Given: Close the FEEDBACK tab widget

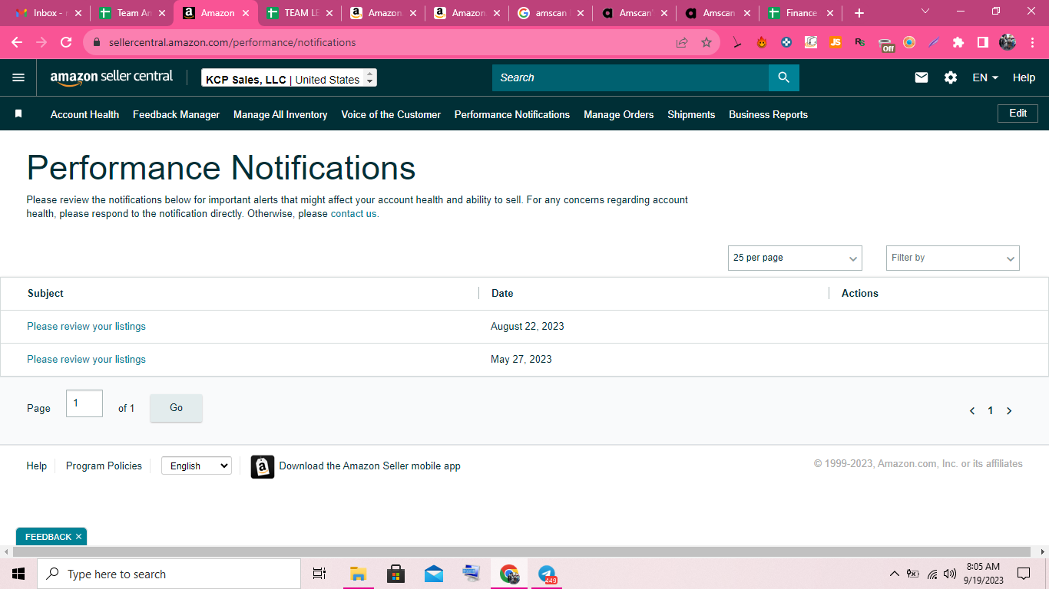Looking at the screenshot, I should 78,537.
